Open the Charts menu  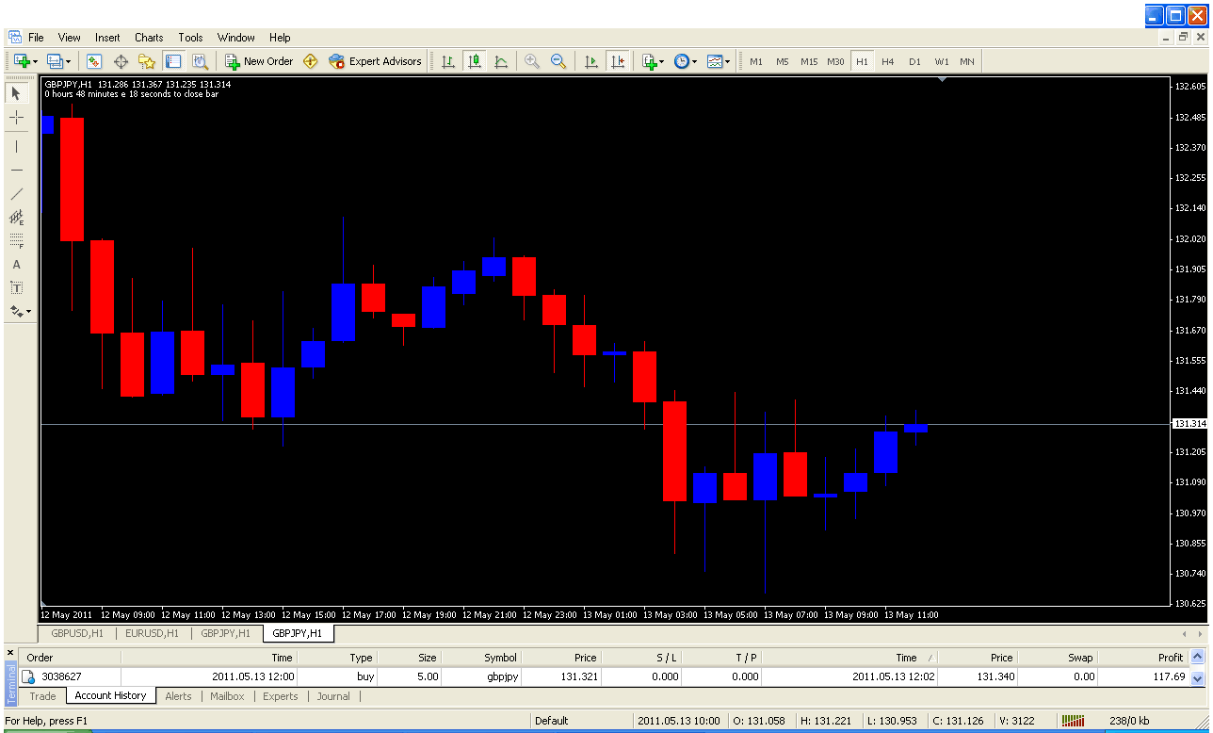pyautogui.click(x=149, y=38)
